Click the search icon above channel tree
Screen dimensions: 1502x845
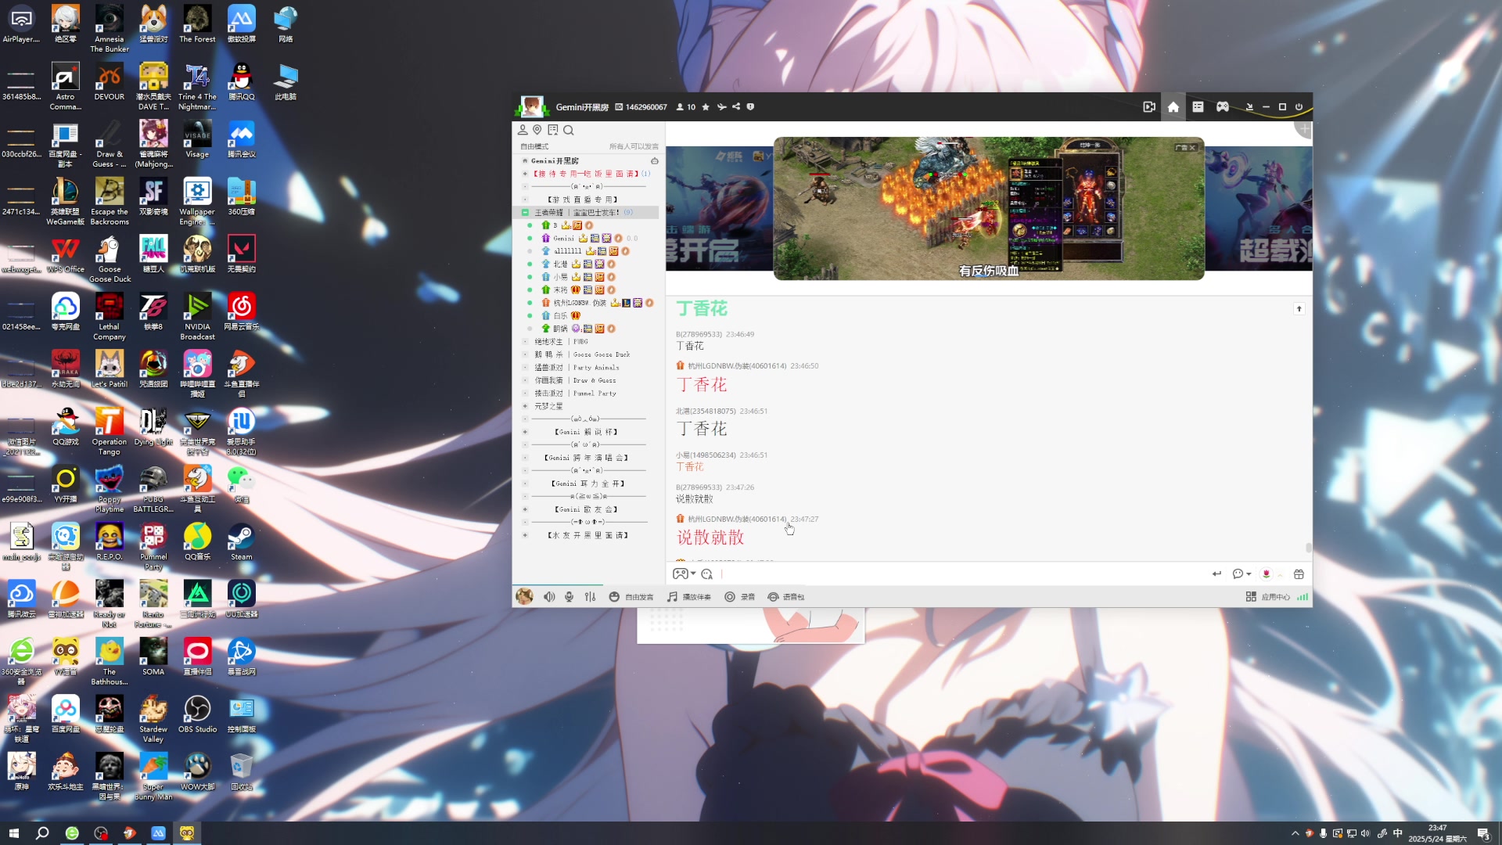(x=569, y=130)
